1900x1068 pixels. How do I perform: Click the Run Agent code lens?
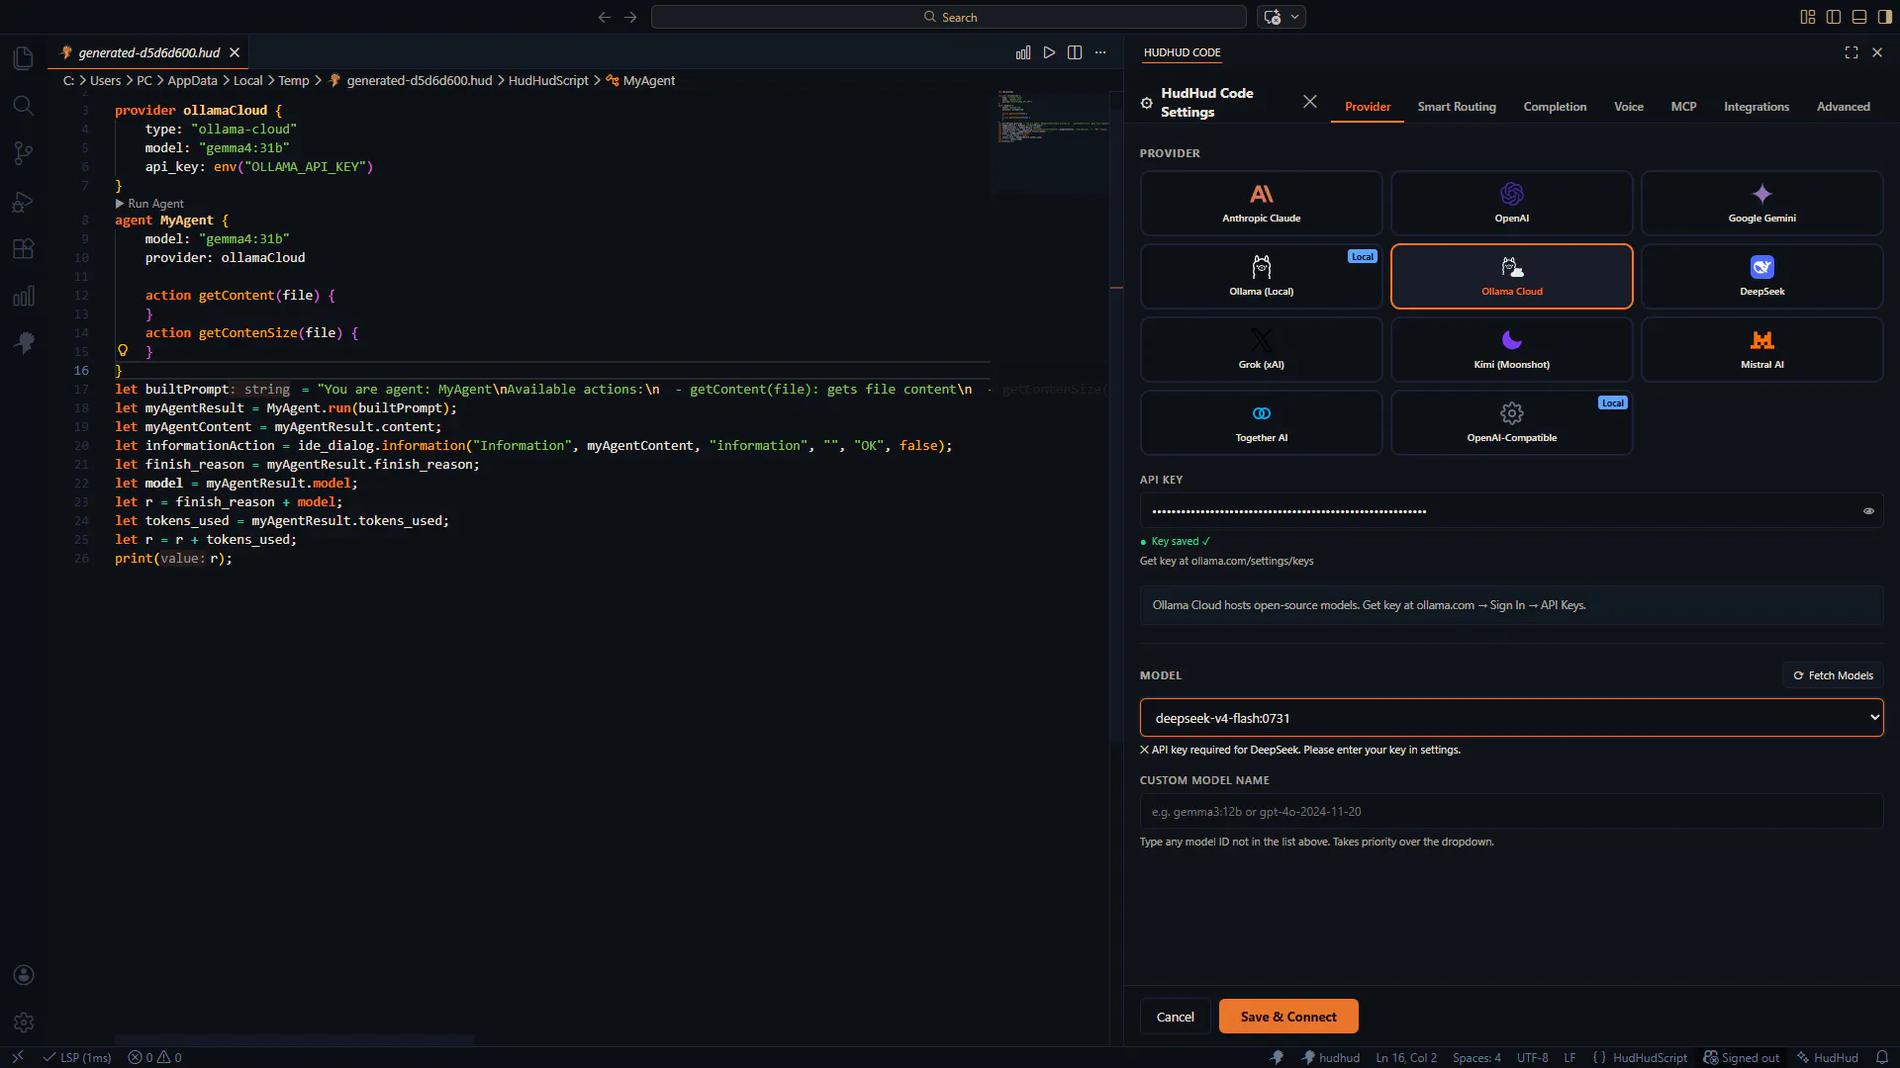(149, 204)
